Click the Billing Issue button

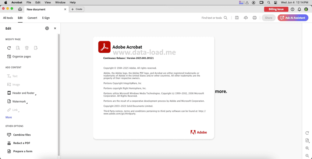(276, 9)
